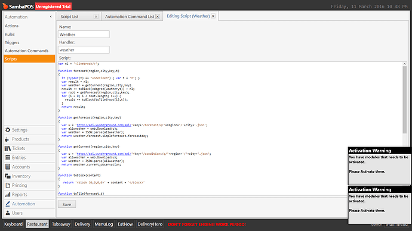Open the Users navigation label
Image resolution: width=412 pixels, height=231 pixels.
[x=17, y=213]
